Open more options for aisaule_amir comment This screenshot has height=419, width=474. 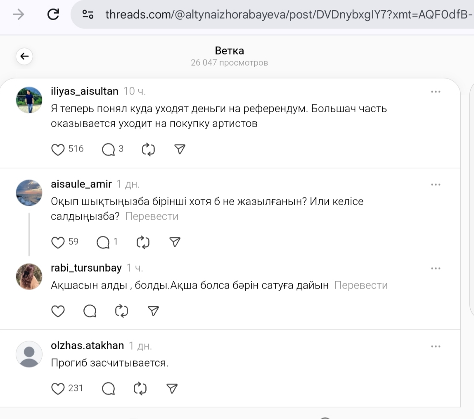click(436, 185)
